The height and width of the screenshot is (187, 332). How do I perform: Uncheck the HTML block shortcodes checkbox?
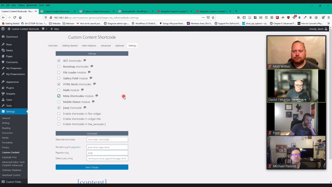[59, 84]
